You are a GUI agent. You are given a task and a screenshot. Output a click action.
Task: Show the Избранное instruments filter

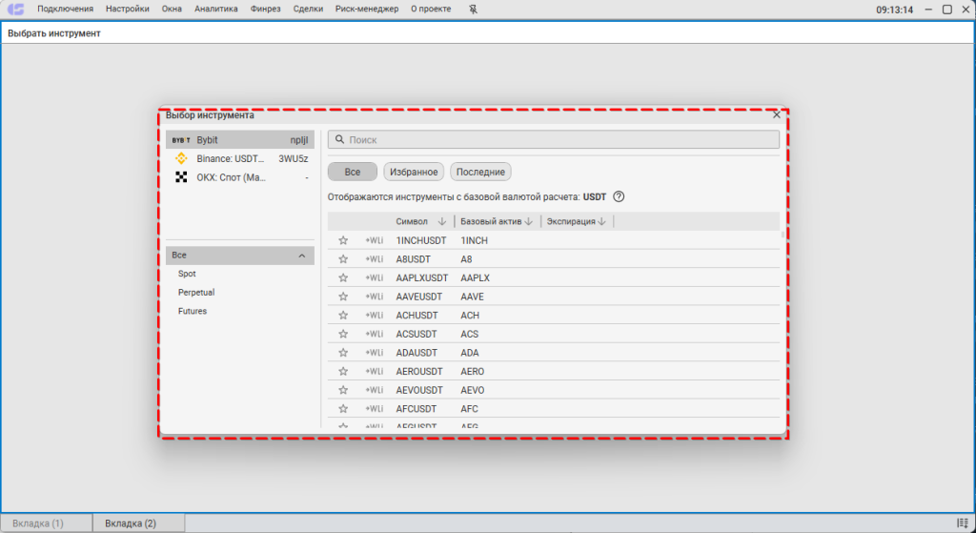(414, 172)
